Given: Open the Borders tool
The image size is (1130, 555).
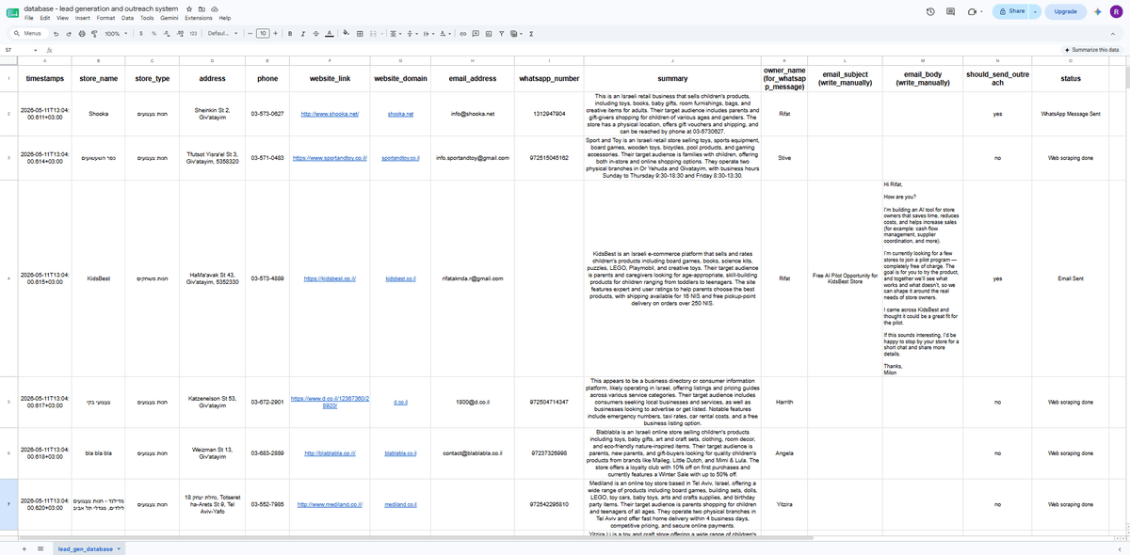Looking at the screenshot, I should tap(360, 33).
